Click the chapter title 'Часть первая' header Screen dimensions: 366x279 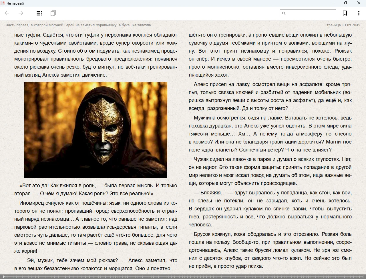(80, 25)
